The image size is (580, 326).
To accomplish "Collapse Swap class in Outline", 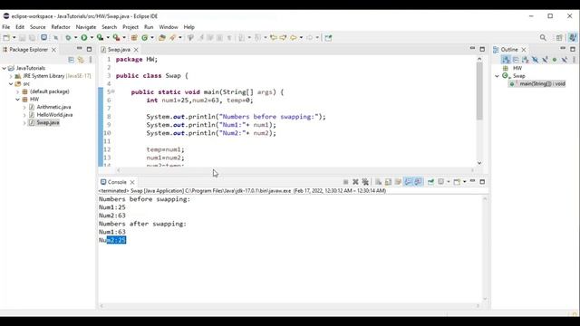I will point(498,76).
